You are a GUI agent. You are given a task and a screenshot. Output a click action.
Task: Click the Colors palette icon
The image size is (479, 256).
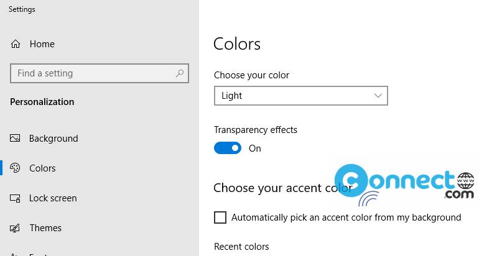(x=15, y=168)
